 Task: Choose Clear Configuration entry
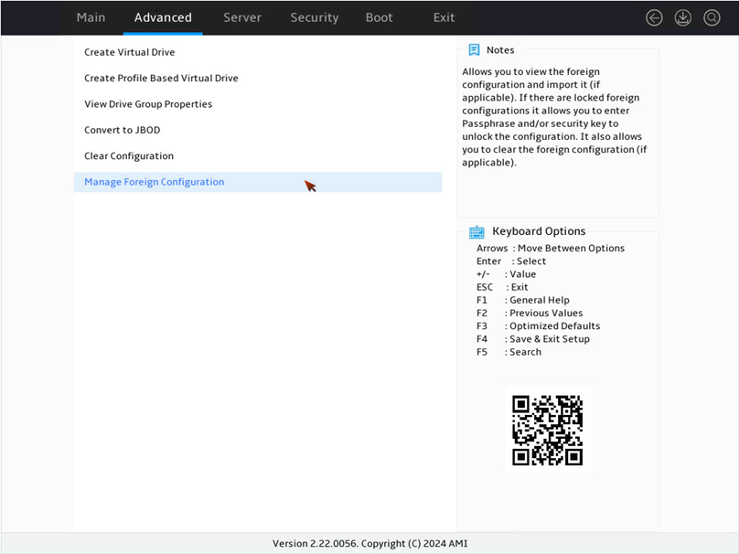click(258, 156)
